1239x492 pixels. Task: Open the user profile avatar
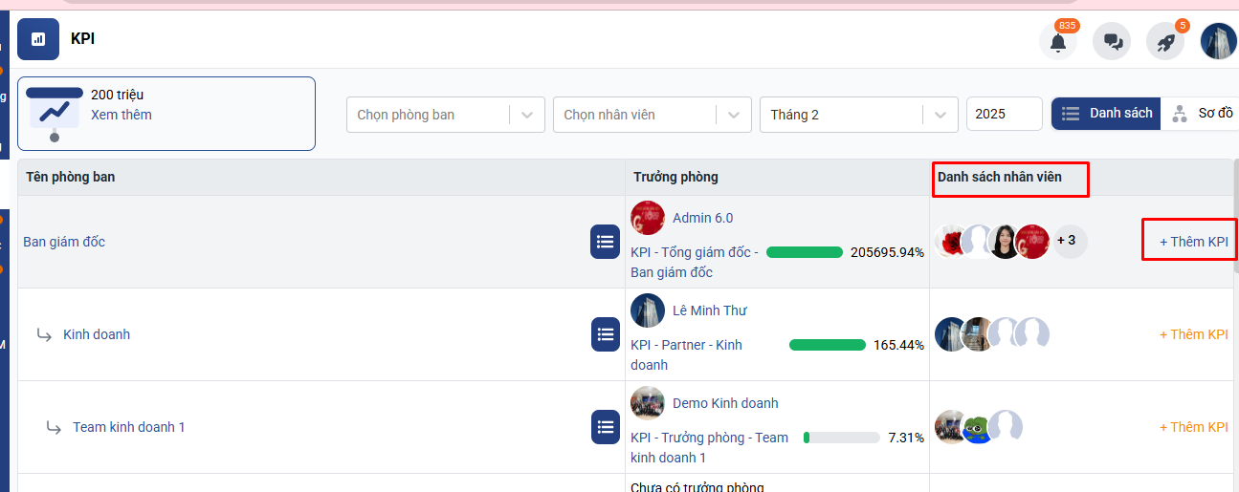point(1218,42)
